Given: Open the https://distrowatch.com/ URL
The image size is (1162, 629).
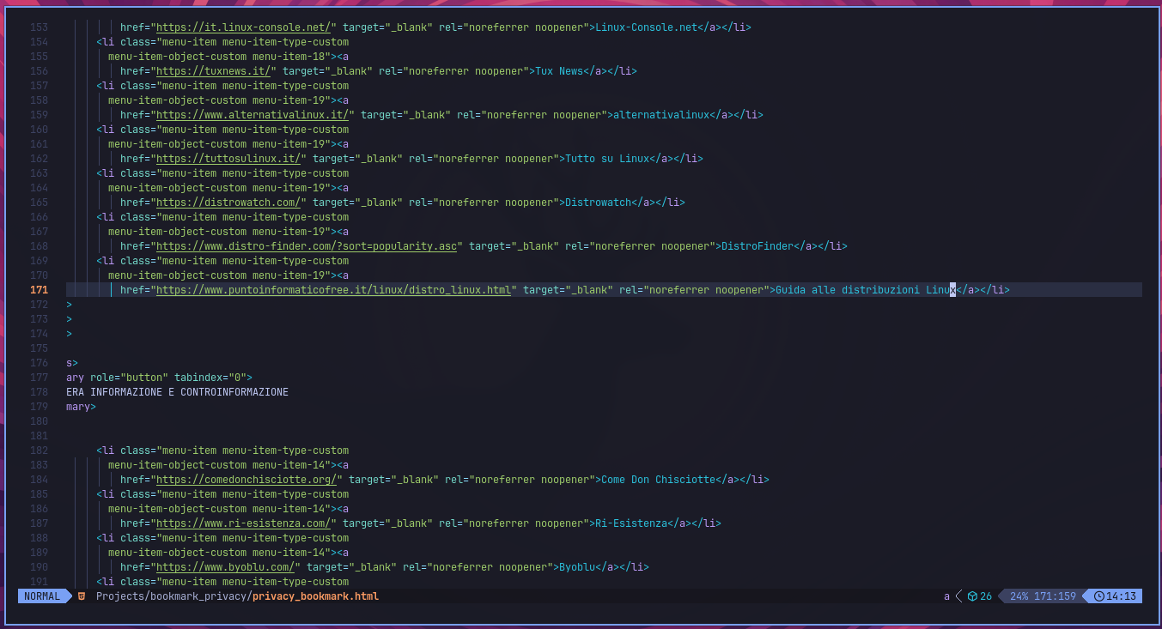Looking at the screenshot, I should (x=228, y=203).
